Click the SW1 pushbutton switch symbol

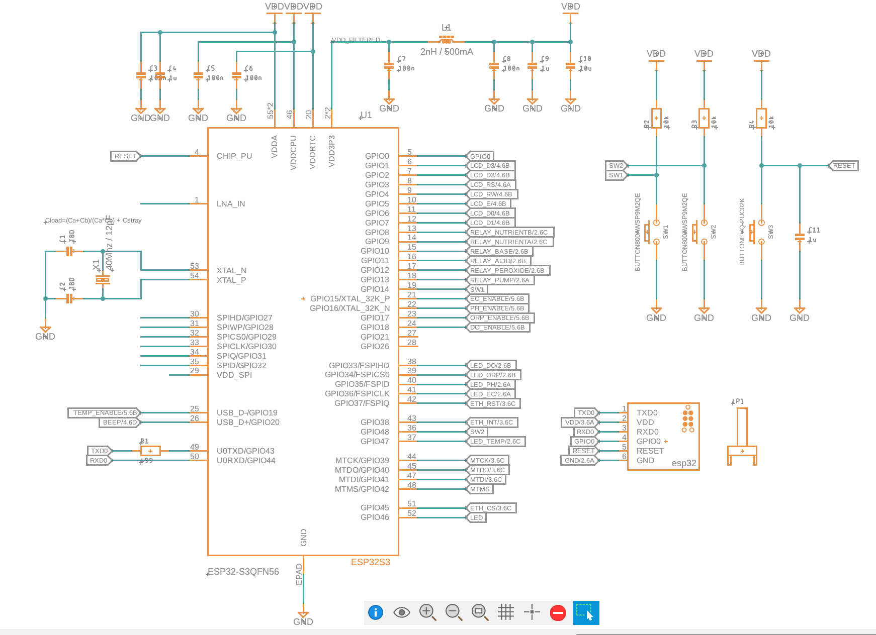(x=653, y=232)
